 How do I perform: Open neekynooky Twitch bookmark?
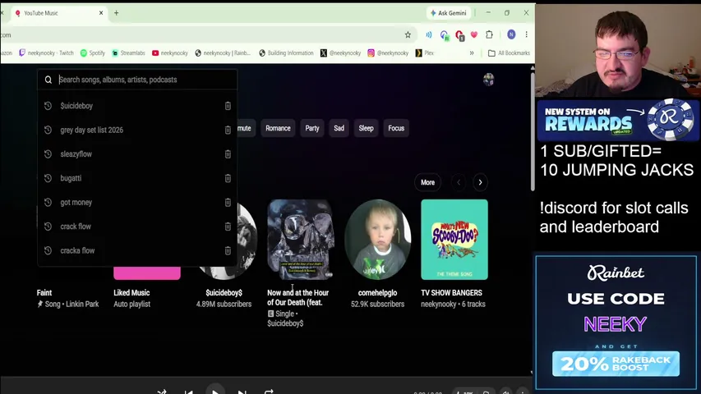click(46, 53)
